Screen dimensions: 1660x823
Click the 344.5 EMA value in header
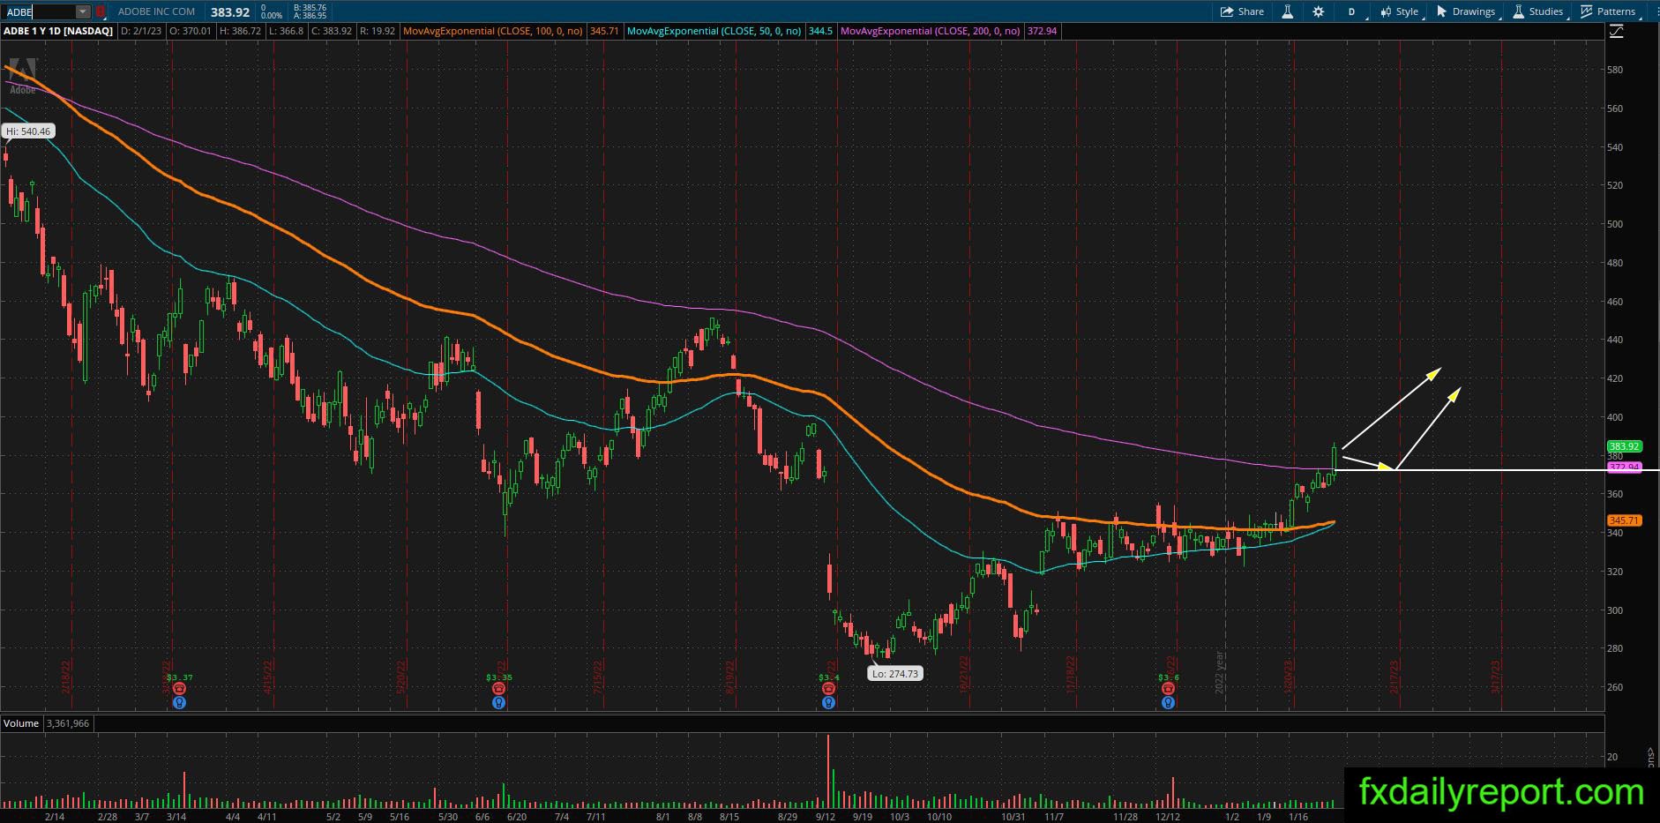coord(820,31)
